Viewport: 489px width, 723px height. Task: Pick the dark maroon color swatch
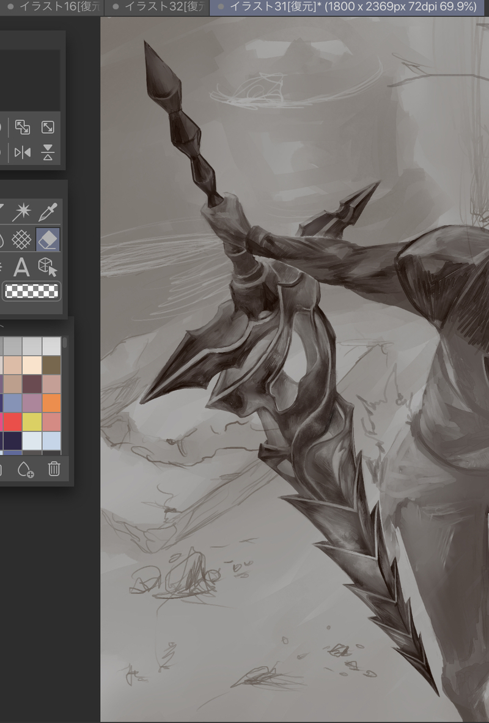coord(32,384)
